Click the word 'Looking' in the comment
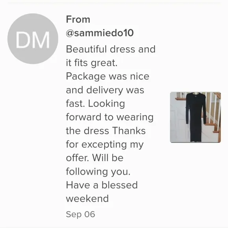228x228 pixels. (x=106, y=104)
